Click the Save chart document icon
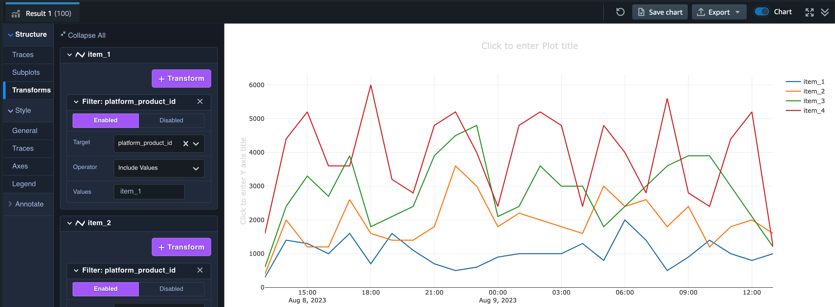 click(641, 12)
